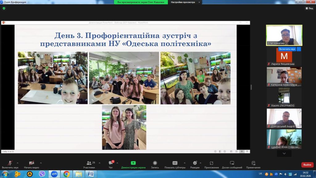The width and height of the screenshot is (316, 178).
Task: Leave the meeting with red Выйти button
Action: (307, 165)
